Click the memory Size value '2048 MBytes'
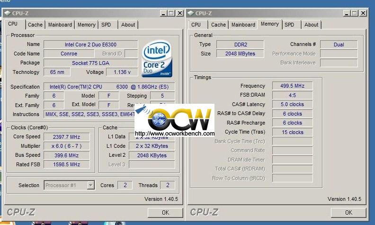This screenshot has width=375, height=225. pos(241,54)
